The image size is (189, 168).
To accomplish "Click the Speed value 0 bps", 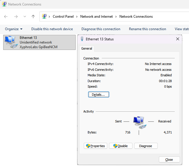I will tap(168, 86).
